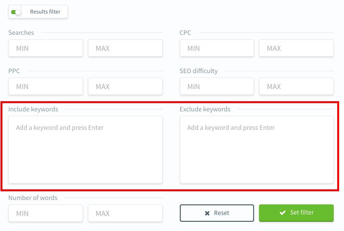Apply filters with Set filter button

[296, 213]
